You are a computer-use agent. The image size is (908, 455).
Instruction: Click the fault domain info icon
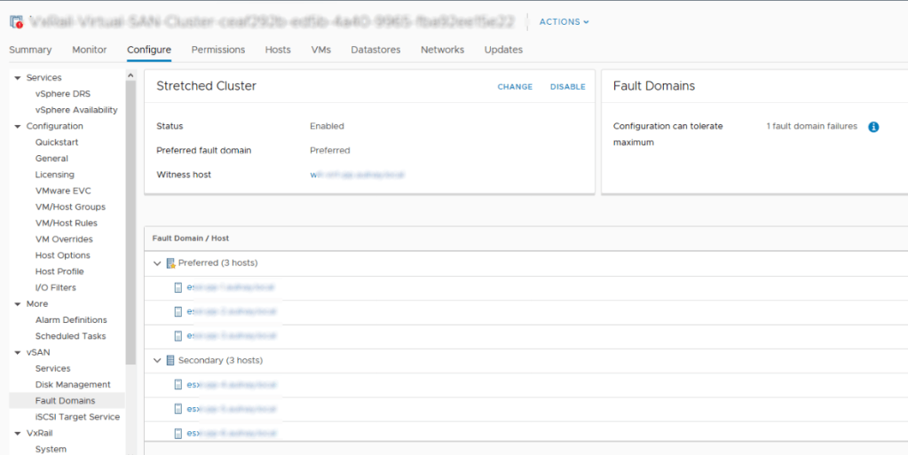(872, 127)
